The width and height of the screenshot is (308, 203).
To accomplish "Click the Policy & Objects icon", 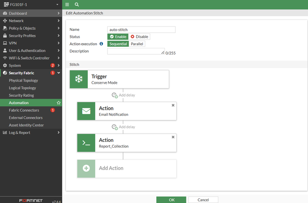I will coord(5,28).
